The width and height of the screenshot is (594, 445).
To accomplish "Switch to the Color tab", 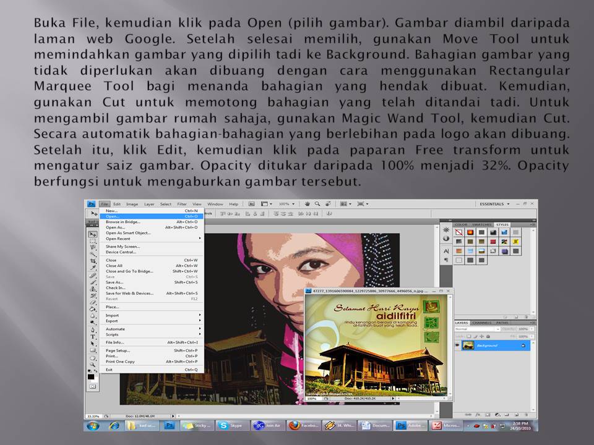I will point(461,224).
